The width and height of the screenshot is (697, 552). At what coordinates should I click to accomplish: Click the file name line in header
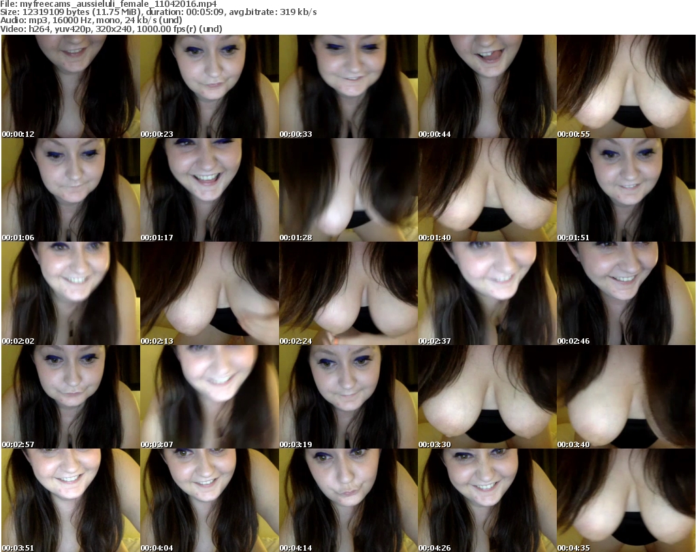108,4
